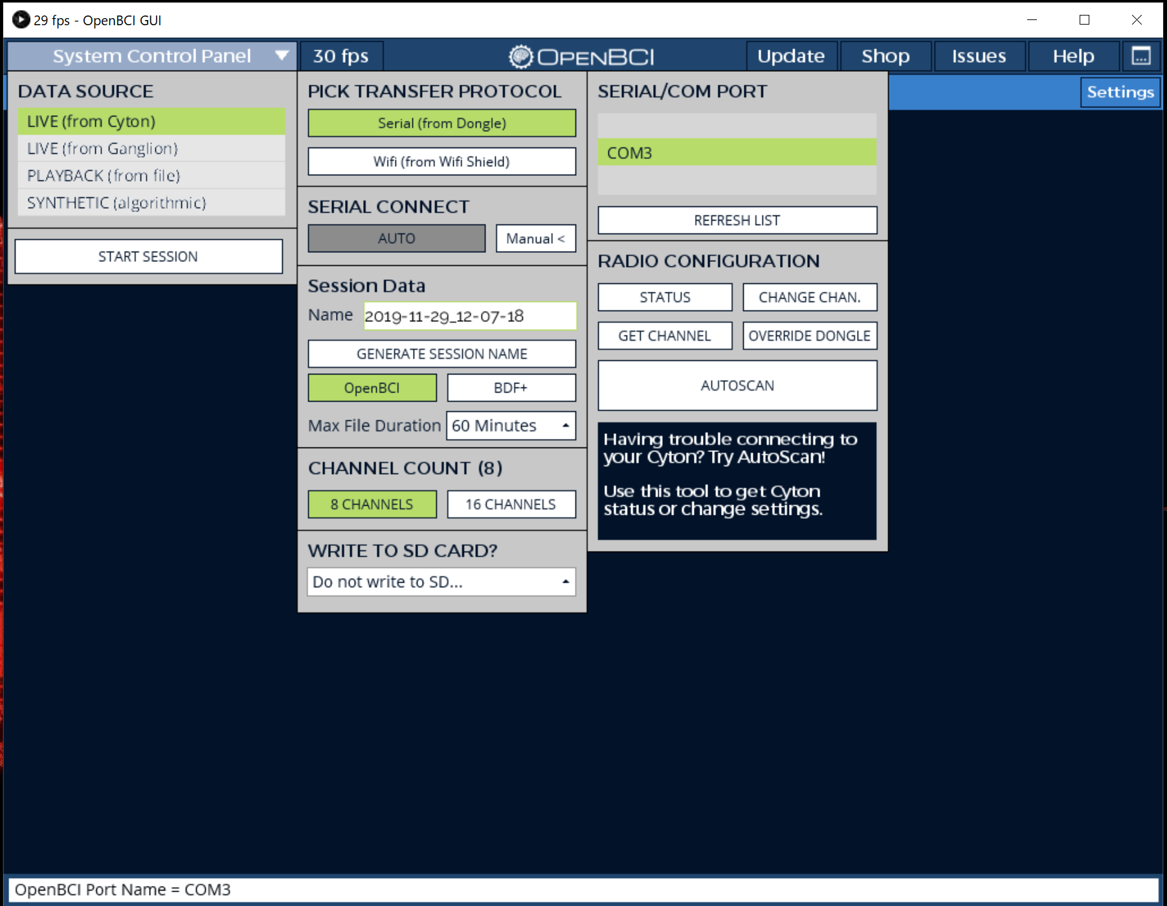The image size is (1167, 906).
Task: Open the Settings panel
Action: pos(1120,92)
